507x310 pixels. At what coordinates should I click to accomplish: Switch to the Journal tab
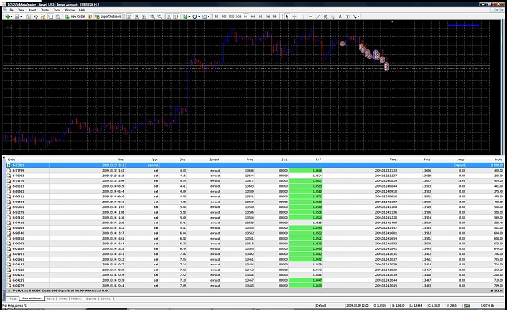click(x=105, y=299)
